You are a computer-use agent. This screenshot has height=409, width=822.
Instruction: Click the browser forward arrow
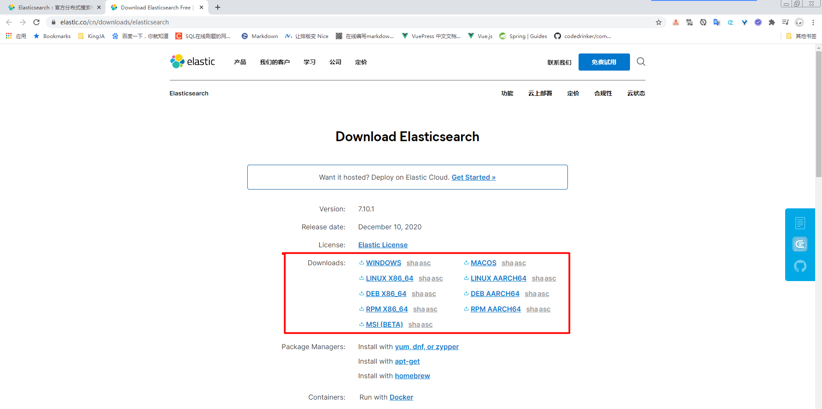(x=23, y=22)
